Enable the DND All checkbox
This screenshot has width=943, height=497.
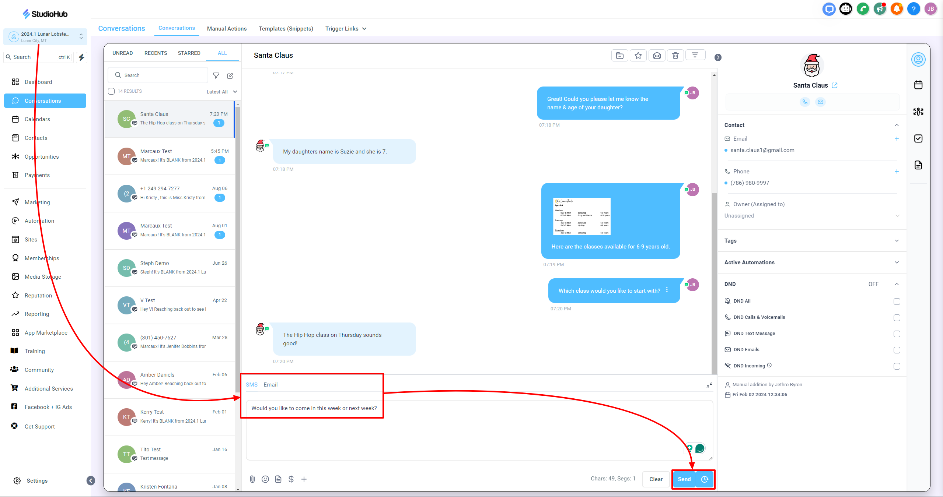pyautogui.click(x=897, y=302)
